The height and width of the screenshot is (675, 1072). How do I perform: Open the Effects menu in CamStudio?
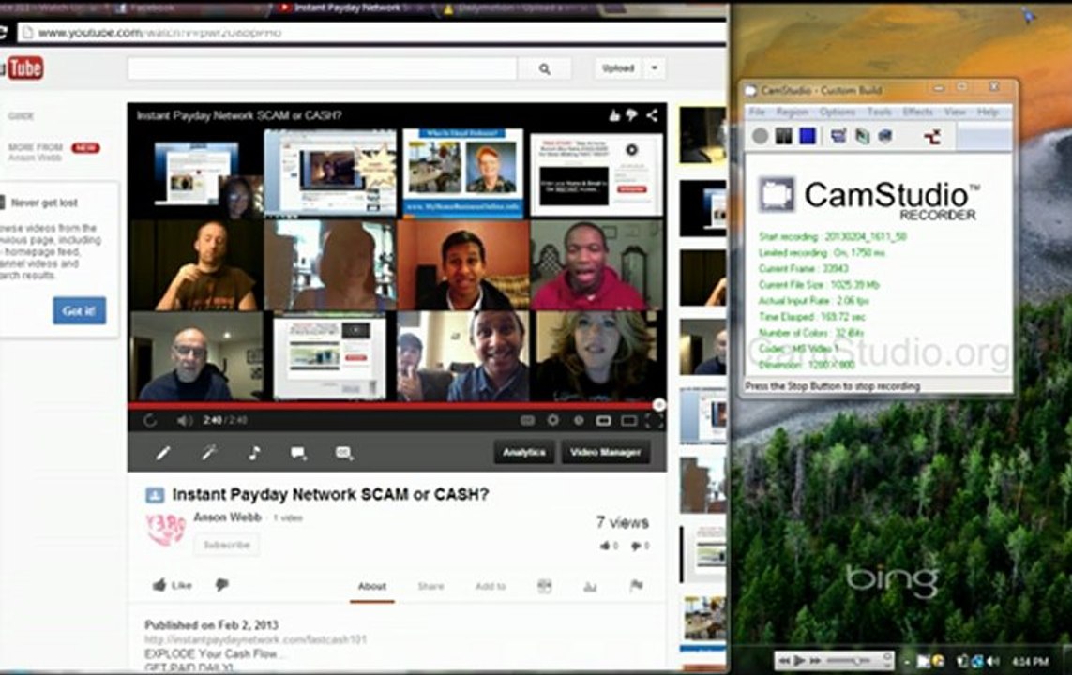tap(917, 112)
